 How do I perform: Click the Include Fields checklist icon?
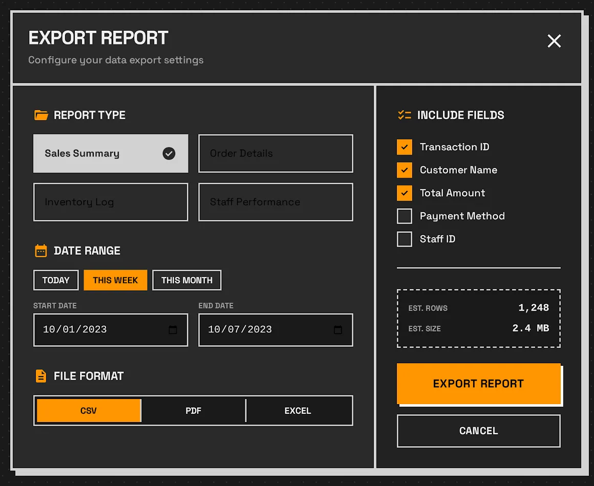(x=404, y=115)
